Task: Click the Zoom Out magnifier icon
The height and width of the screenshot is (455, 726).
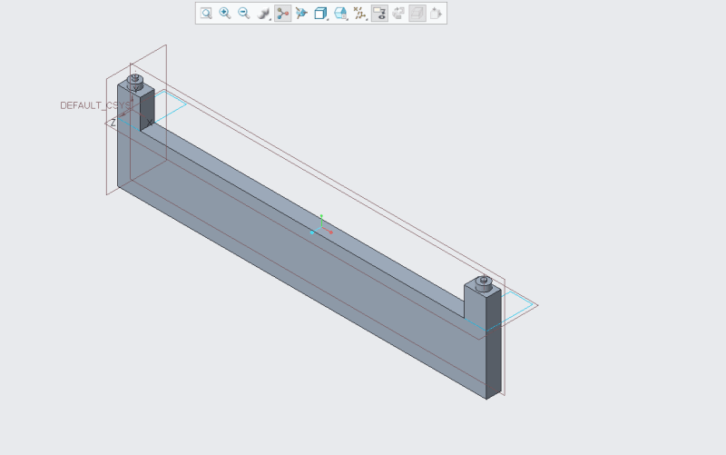Action: (x=244, y=13)
